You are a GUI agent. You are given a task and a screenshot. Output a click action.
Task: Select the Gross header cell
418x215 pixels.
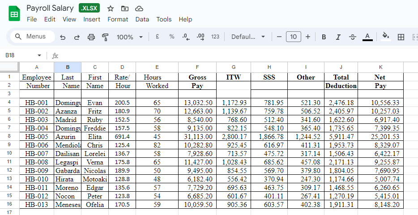click(197, 77)
